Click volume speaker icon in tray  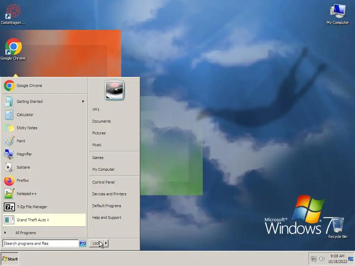tap(322, 258)
